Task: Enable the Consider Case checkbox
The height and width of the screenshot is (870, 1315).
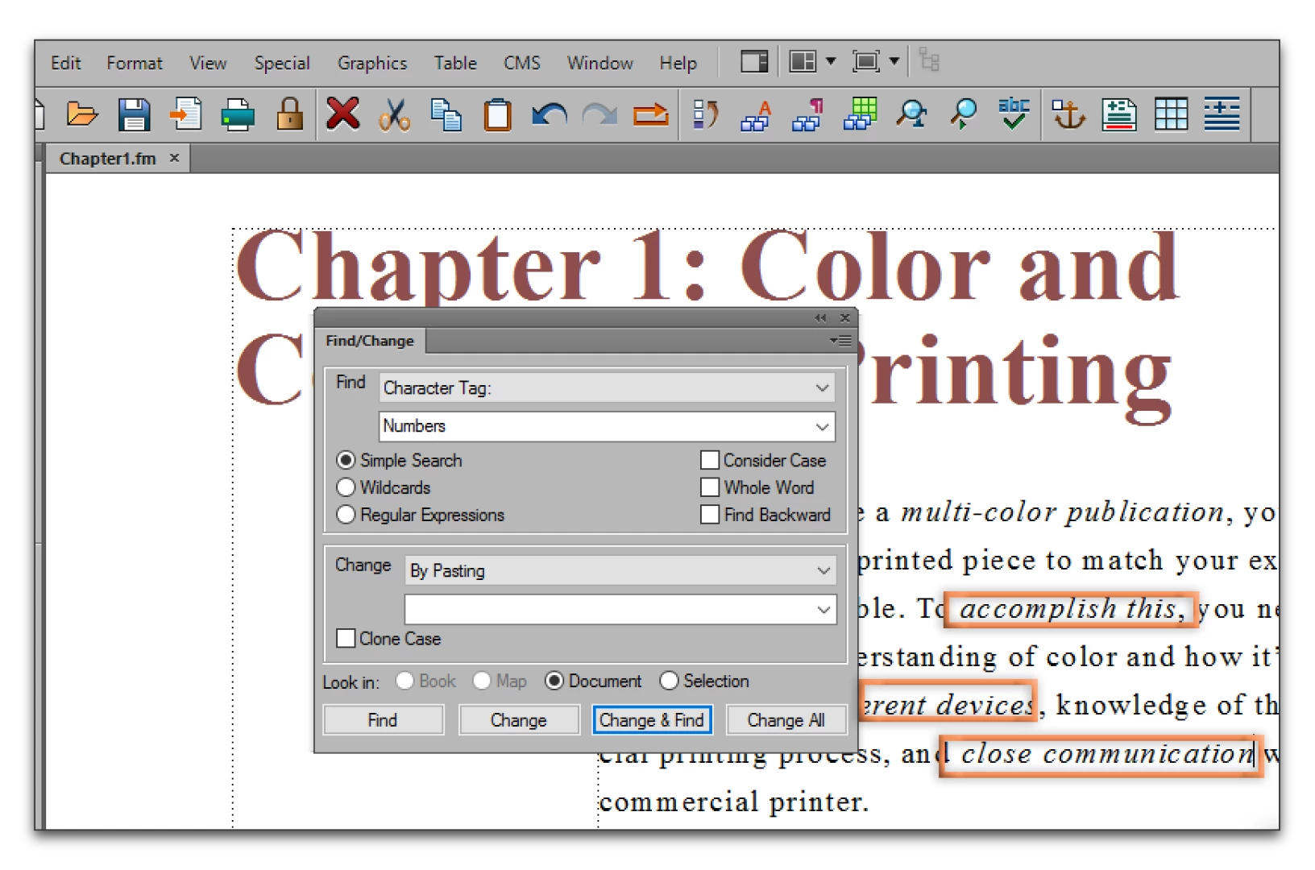Action: click(x=710, y=460)
